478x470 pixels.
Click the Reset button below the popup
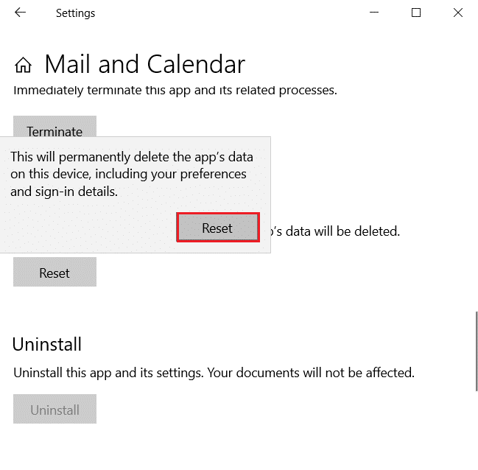(55, 272)
